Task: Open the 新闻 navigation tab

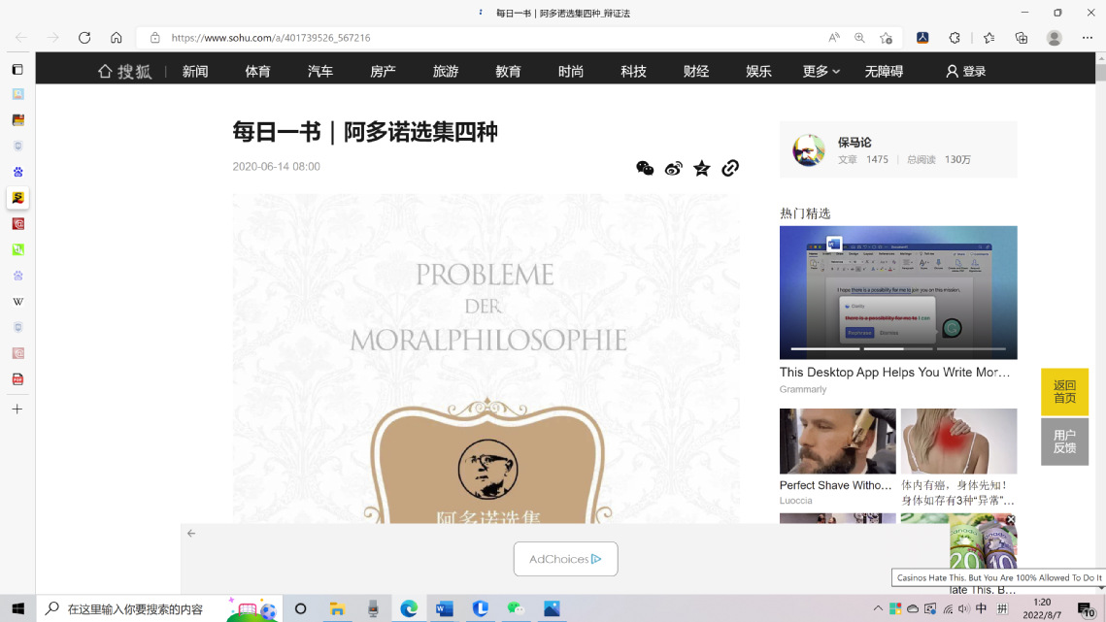Action: pos(195,71)
